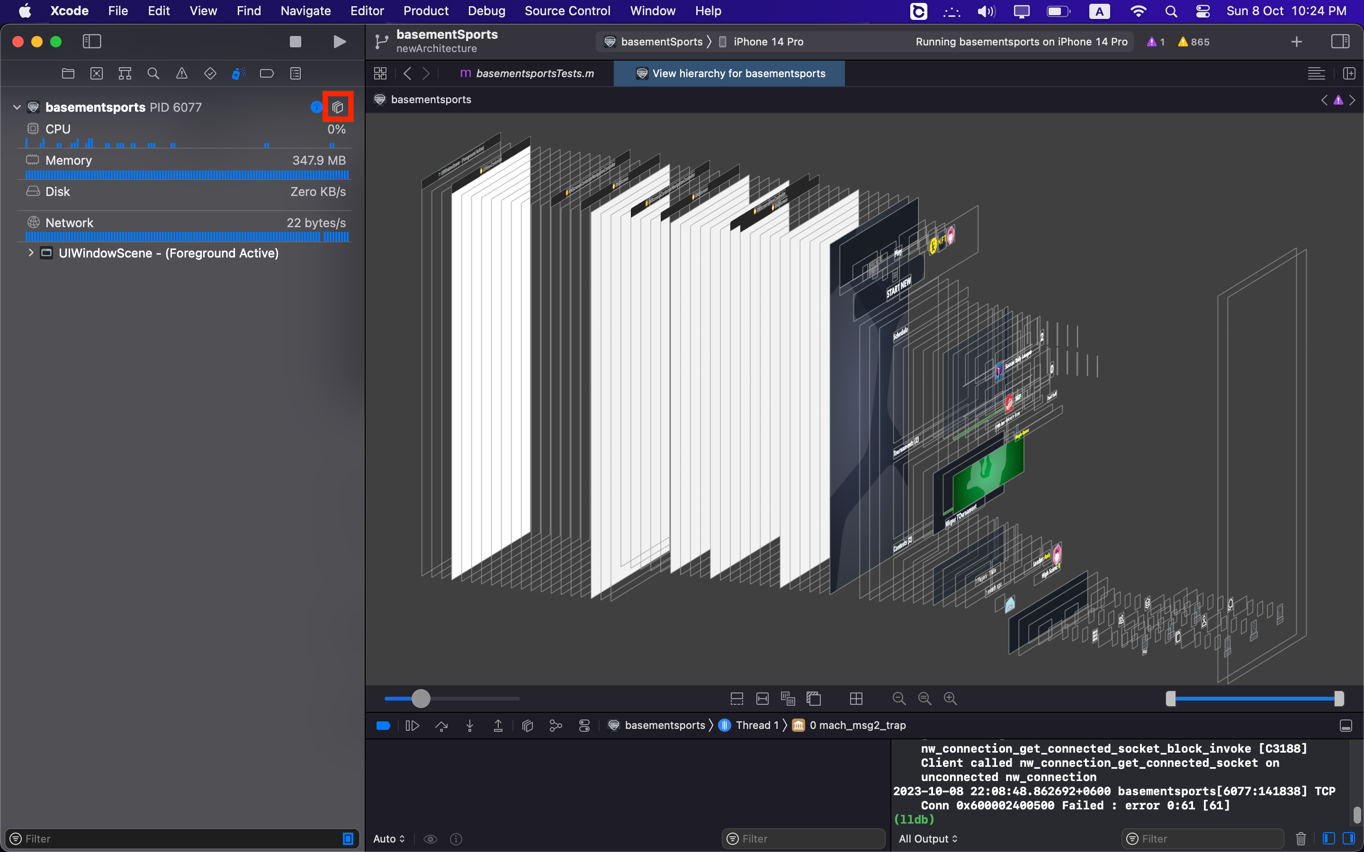Expand the UIWindowScene Foreground Active row

31,253
